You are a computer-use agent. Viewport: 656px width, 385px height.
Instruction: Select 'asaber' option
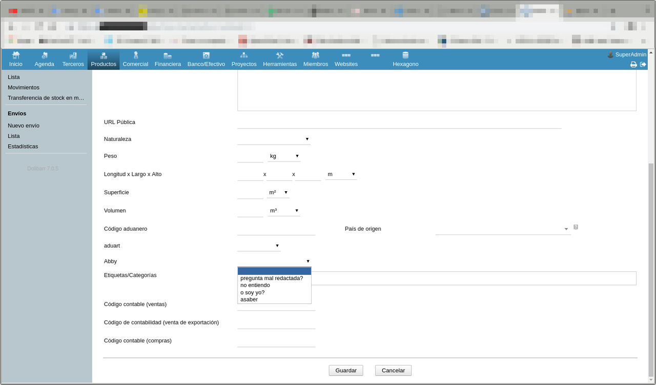(x=274, y=299)
